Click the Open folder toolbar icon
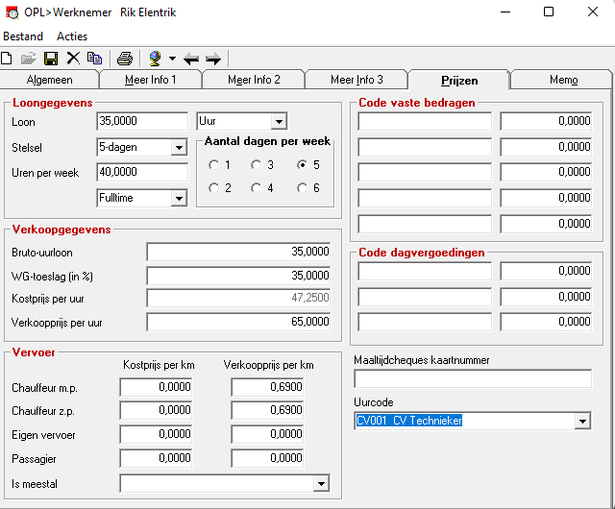The width and height of the screenshot is (615, 509). (28, 59)
